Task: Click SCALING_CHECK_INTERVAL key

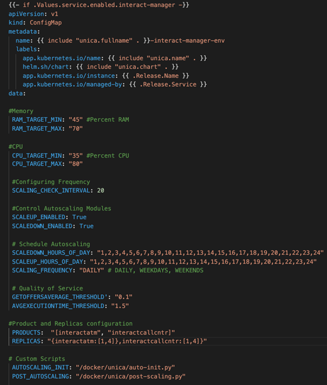Action: 51,190
